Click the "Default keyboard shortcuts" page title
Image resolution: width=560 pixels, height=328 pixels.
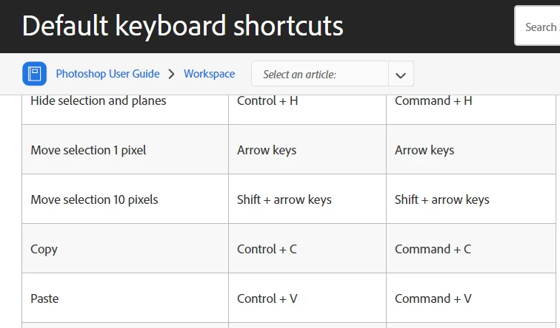pos(182,27)
